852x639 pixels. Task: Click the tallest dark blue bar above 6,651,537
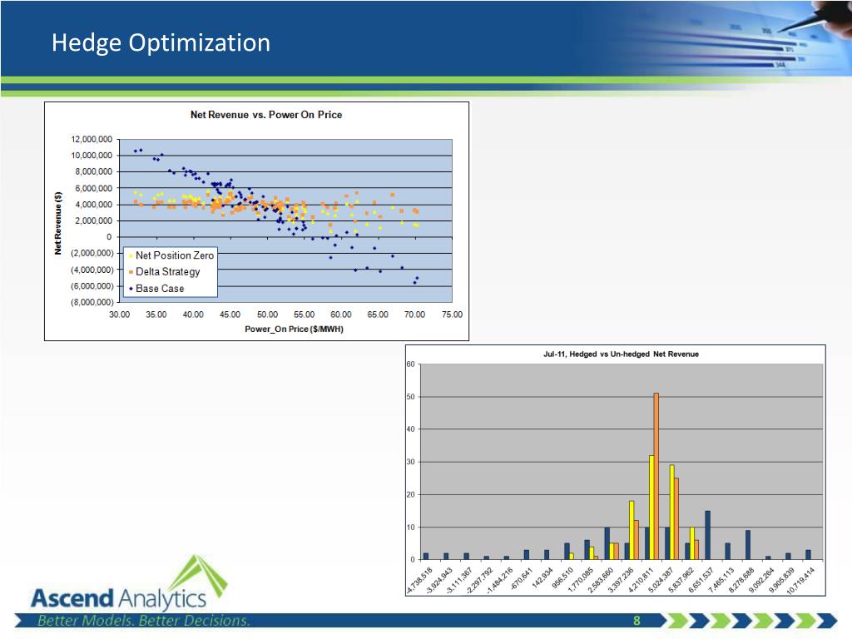coord(707,535)
